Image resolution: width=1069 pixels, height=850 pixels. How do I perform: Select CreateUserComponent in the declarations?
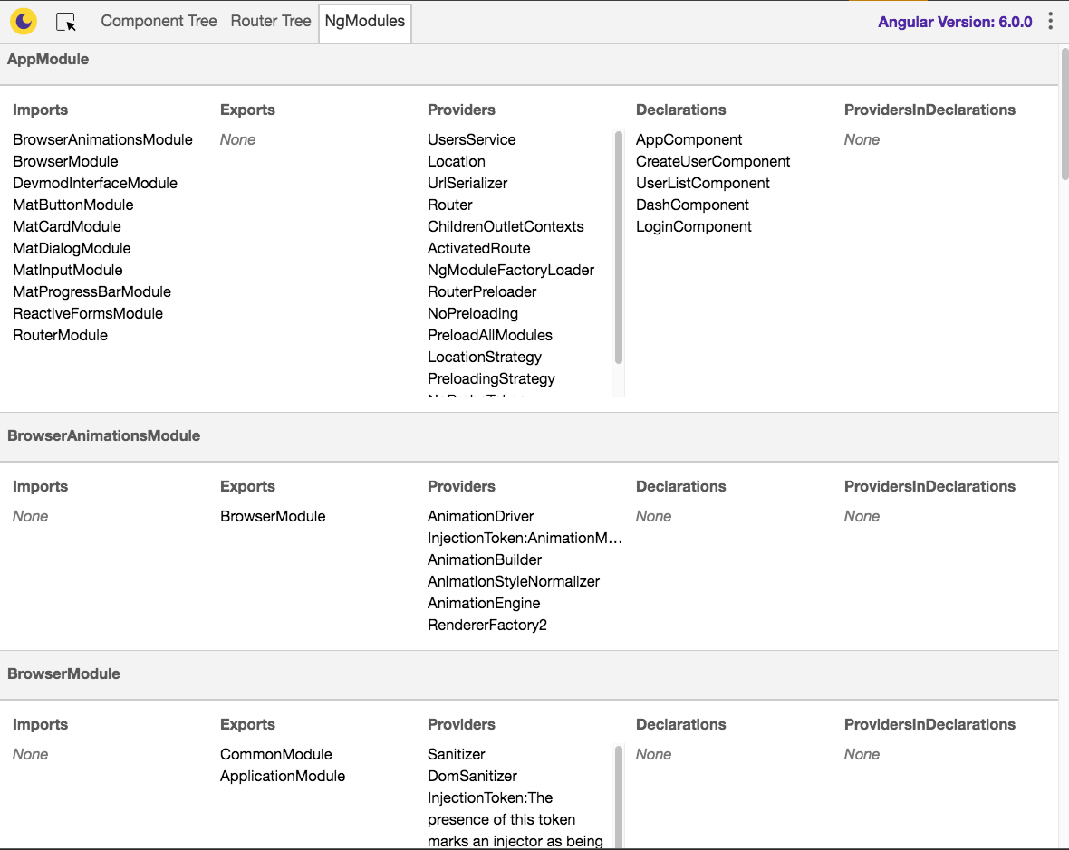[x=712, y=161]
